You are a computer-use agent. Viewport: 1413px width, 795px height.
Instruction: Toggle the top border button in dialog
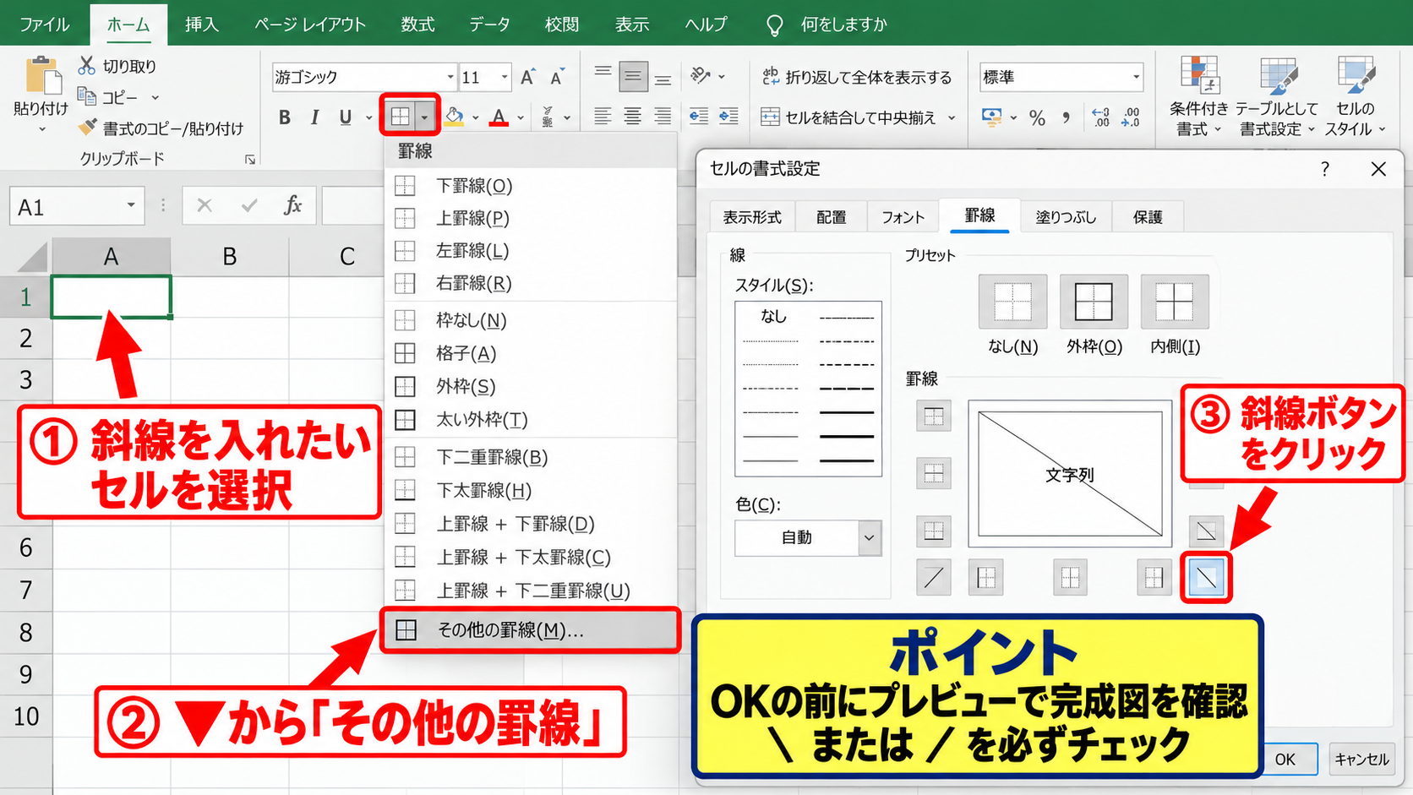934,416
